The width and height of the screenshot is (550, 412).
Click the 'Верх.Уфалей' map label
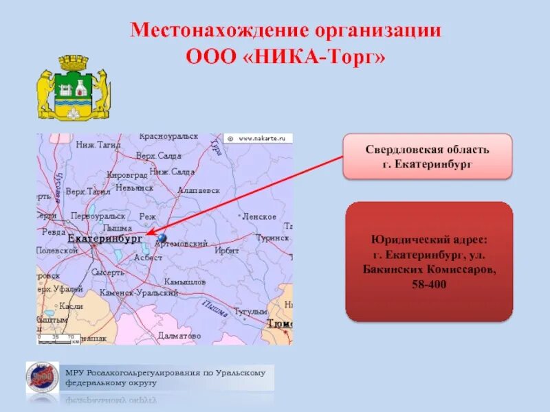(60, 289)
